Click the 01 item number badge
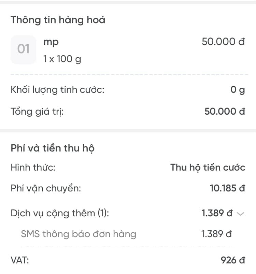Image resolution: width=256 pixels, height=274 pixels. [23, 49]
